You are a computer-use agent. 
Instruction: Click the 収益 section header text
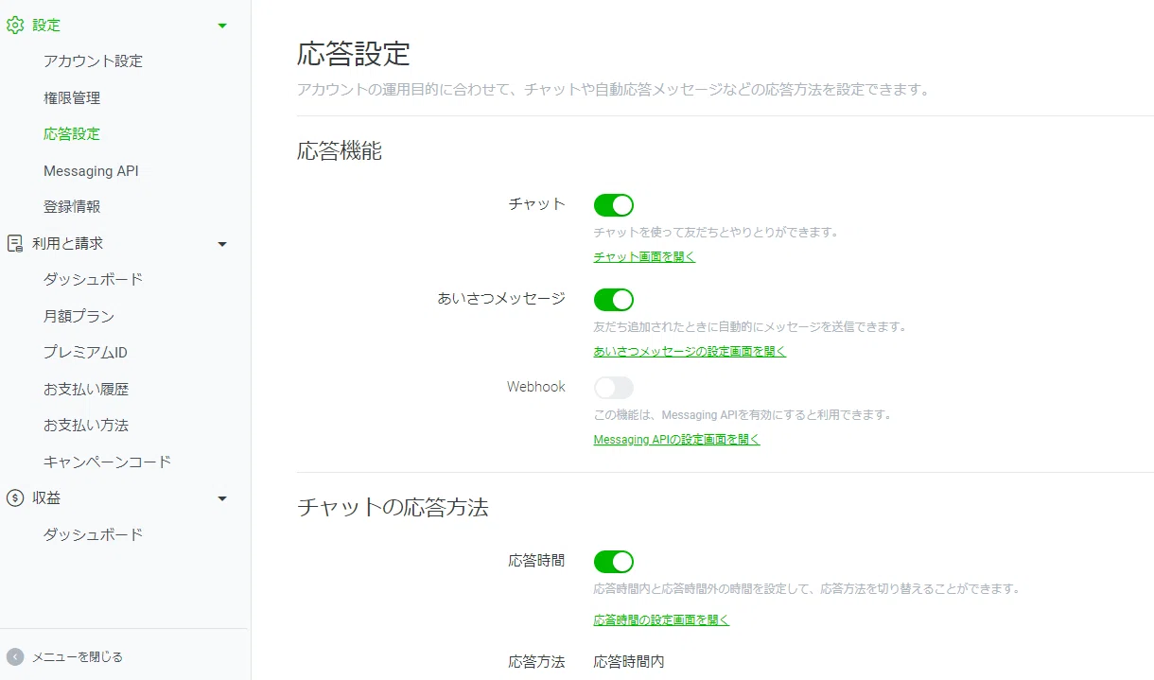(x=46, y=497)
